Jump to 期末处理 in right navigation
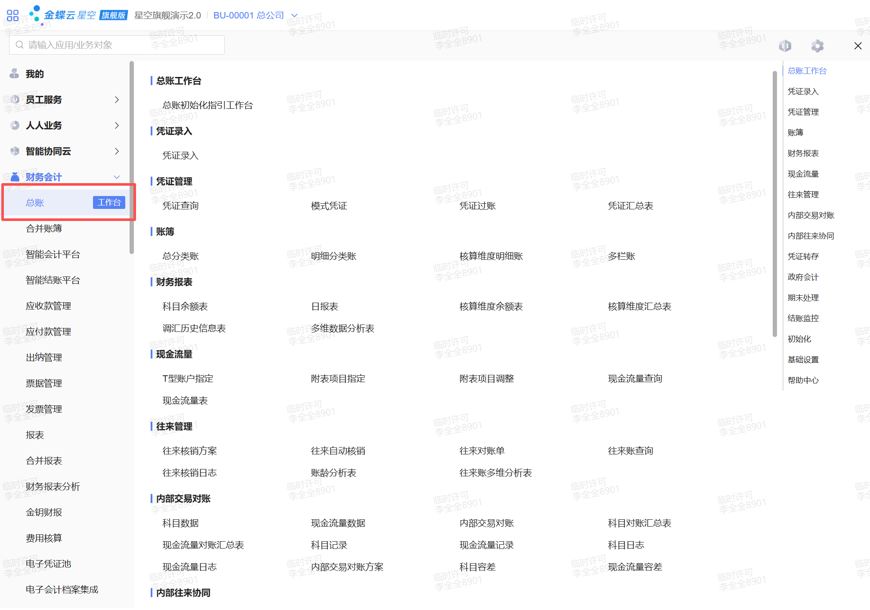 (803, 297)
